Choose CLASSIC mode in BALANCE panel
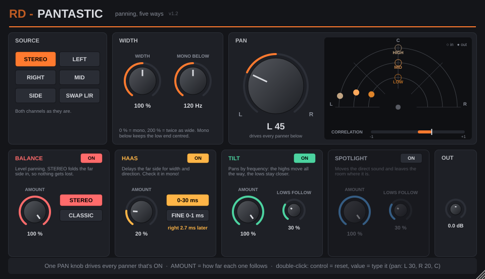The height and width of the screenshot is (279, 485). coord(81,215)
